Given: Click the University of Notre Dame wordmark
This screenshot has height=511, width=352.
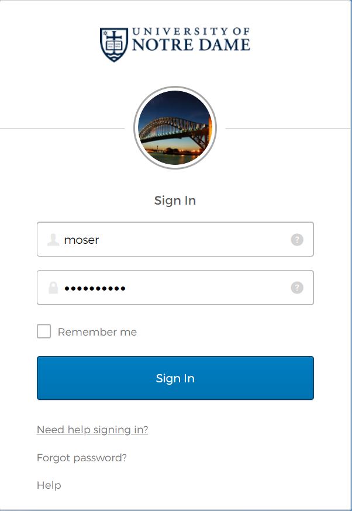Looking at the screenshot, I should 191,39.
